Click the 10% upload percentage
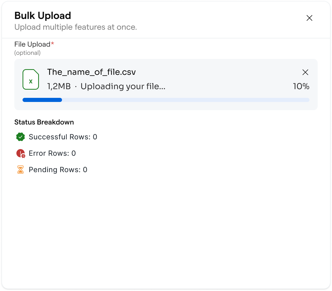Viewport: 332px width, 291px height. 301,86
